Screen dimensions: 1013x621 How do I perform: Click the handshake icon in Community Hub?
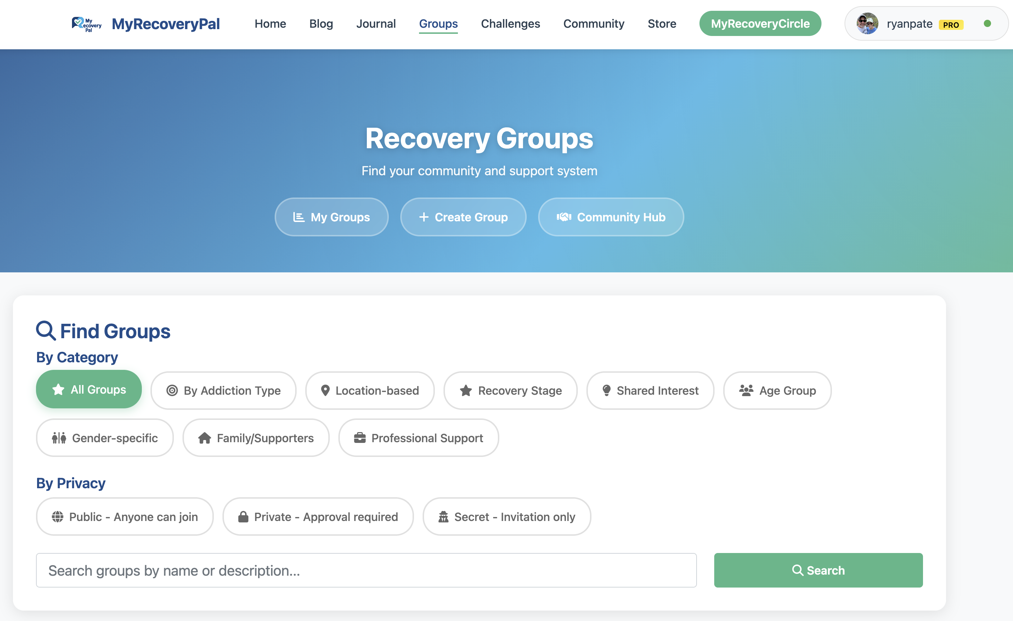click(x=564, y=217)
